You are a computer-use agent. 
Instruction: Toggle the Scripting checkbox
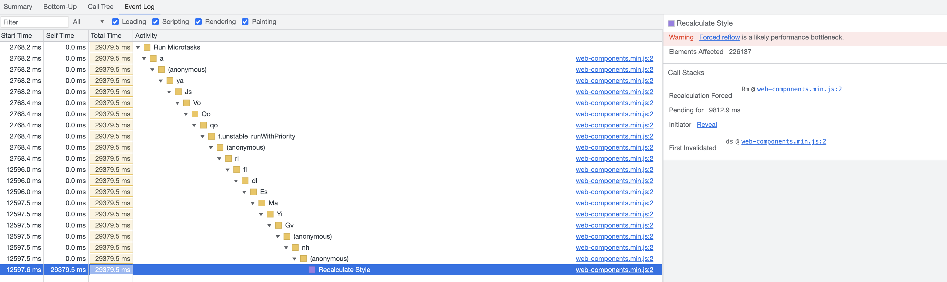[155, 22]
